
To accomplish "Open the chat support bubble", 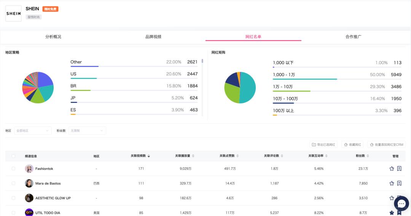I will [401, 204].
